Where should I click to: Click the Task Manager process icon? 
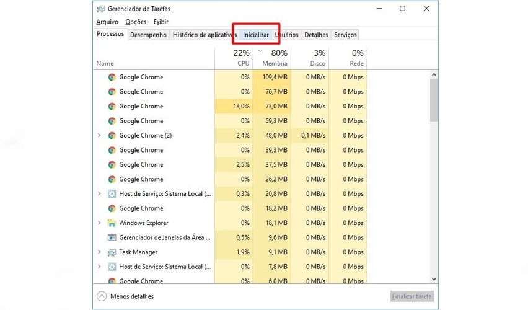click(112, 252)
